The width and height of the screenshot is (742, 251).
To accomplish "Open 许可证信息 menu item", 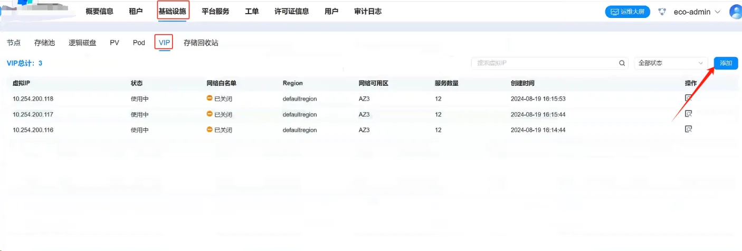I will 291,11.
